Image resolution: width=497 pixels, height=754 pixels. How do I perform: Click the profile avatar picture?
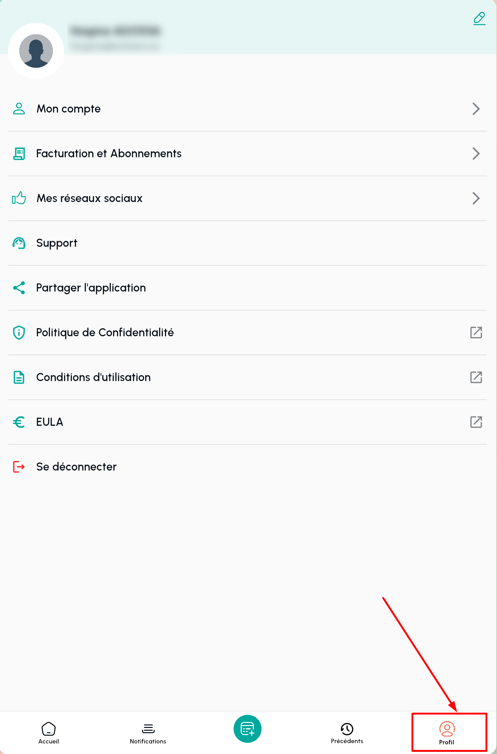click(36, 51)
